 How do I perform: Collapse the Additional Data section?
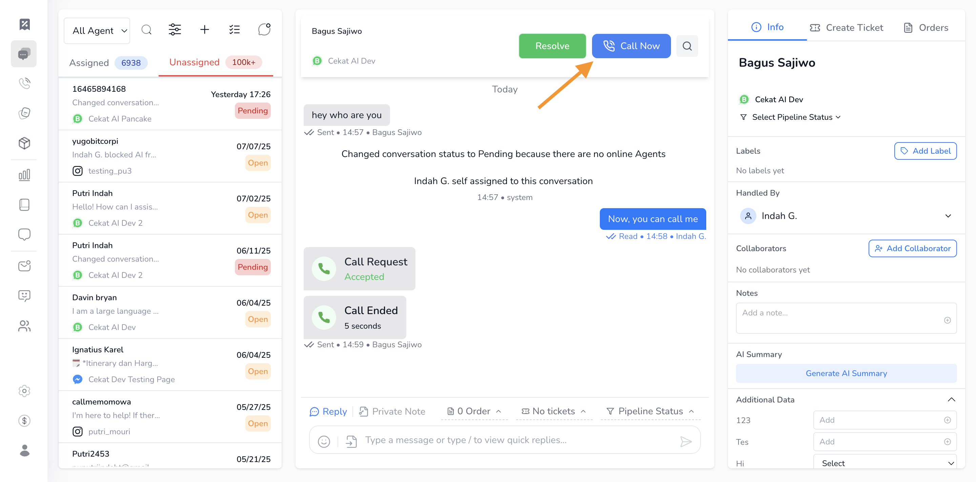tap(951, 399)
